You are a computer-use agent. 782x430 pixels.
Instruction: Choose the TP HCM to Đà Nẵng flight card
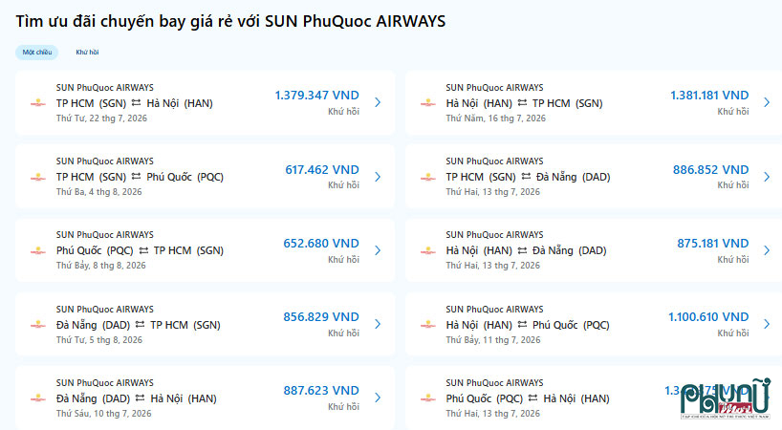pyautogui.click(x=594, y=177)
